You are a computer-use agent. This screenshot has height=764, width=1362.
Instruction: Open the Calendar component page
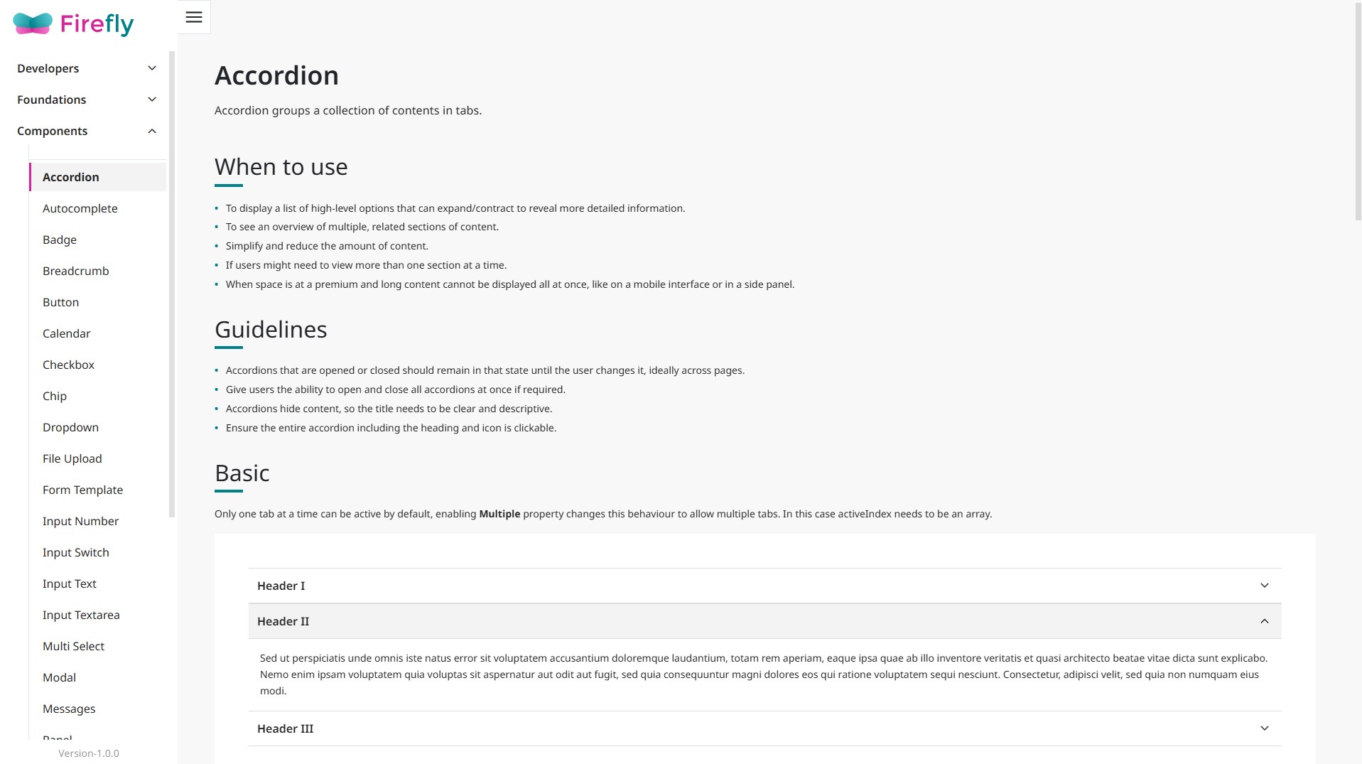coord(67,333)
